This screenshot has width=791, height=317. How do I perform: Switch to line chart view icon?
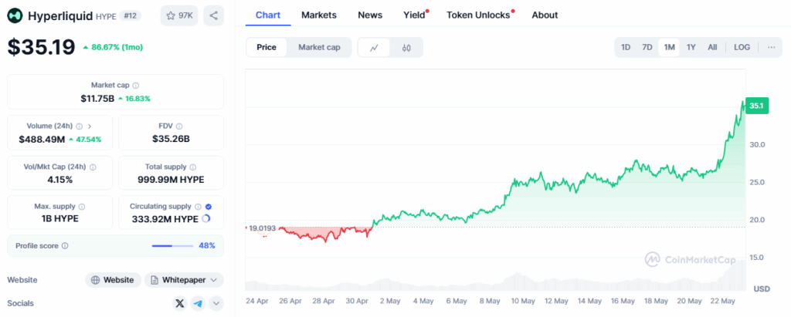[374, 47]
